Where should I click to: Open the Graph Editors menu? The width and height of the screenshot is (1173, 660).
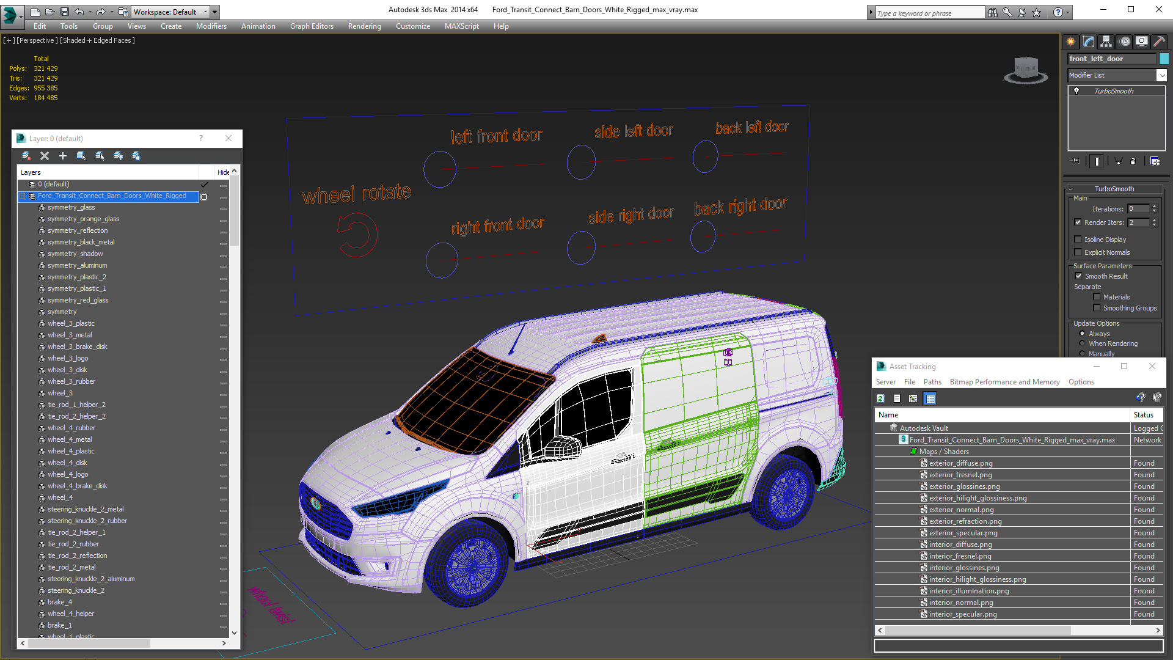coord(312,26)
